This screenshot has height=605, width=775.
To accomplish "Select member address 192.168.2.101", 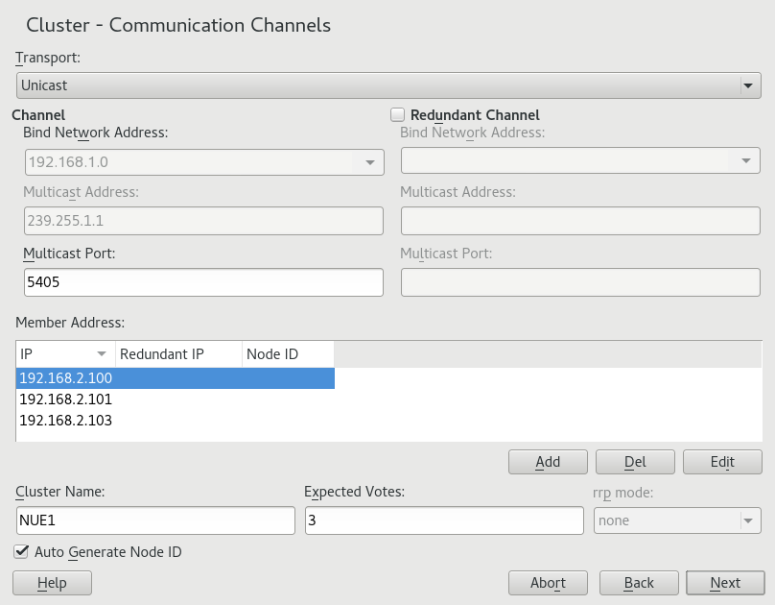I will 66,399.
